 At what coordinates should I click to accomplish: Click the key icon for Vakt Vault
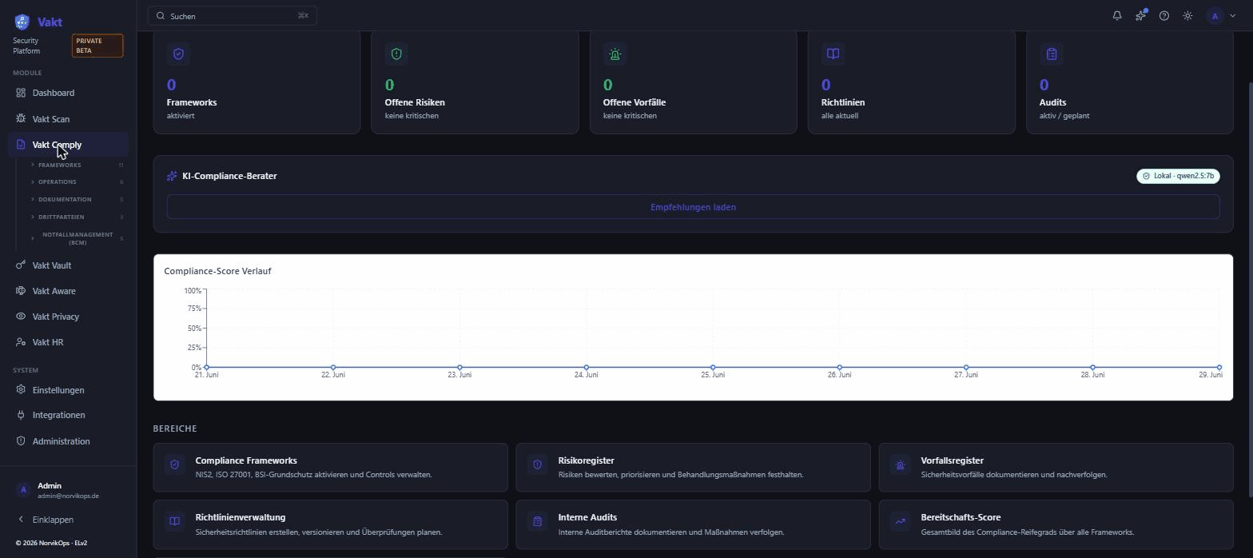click(x=21, y=265)
